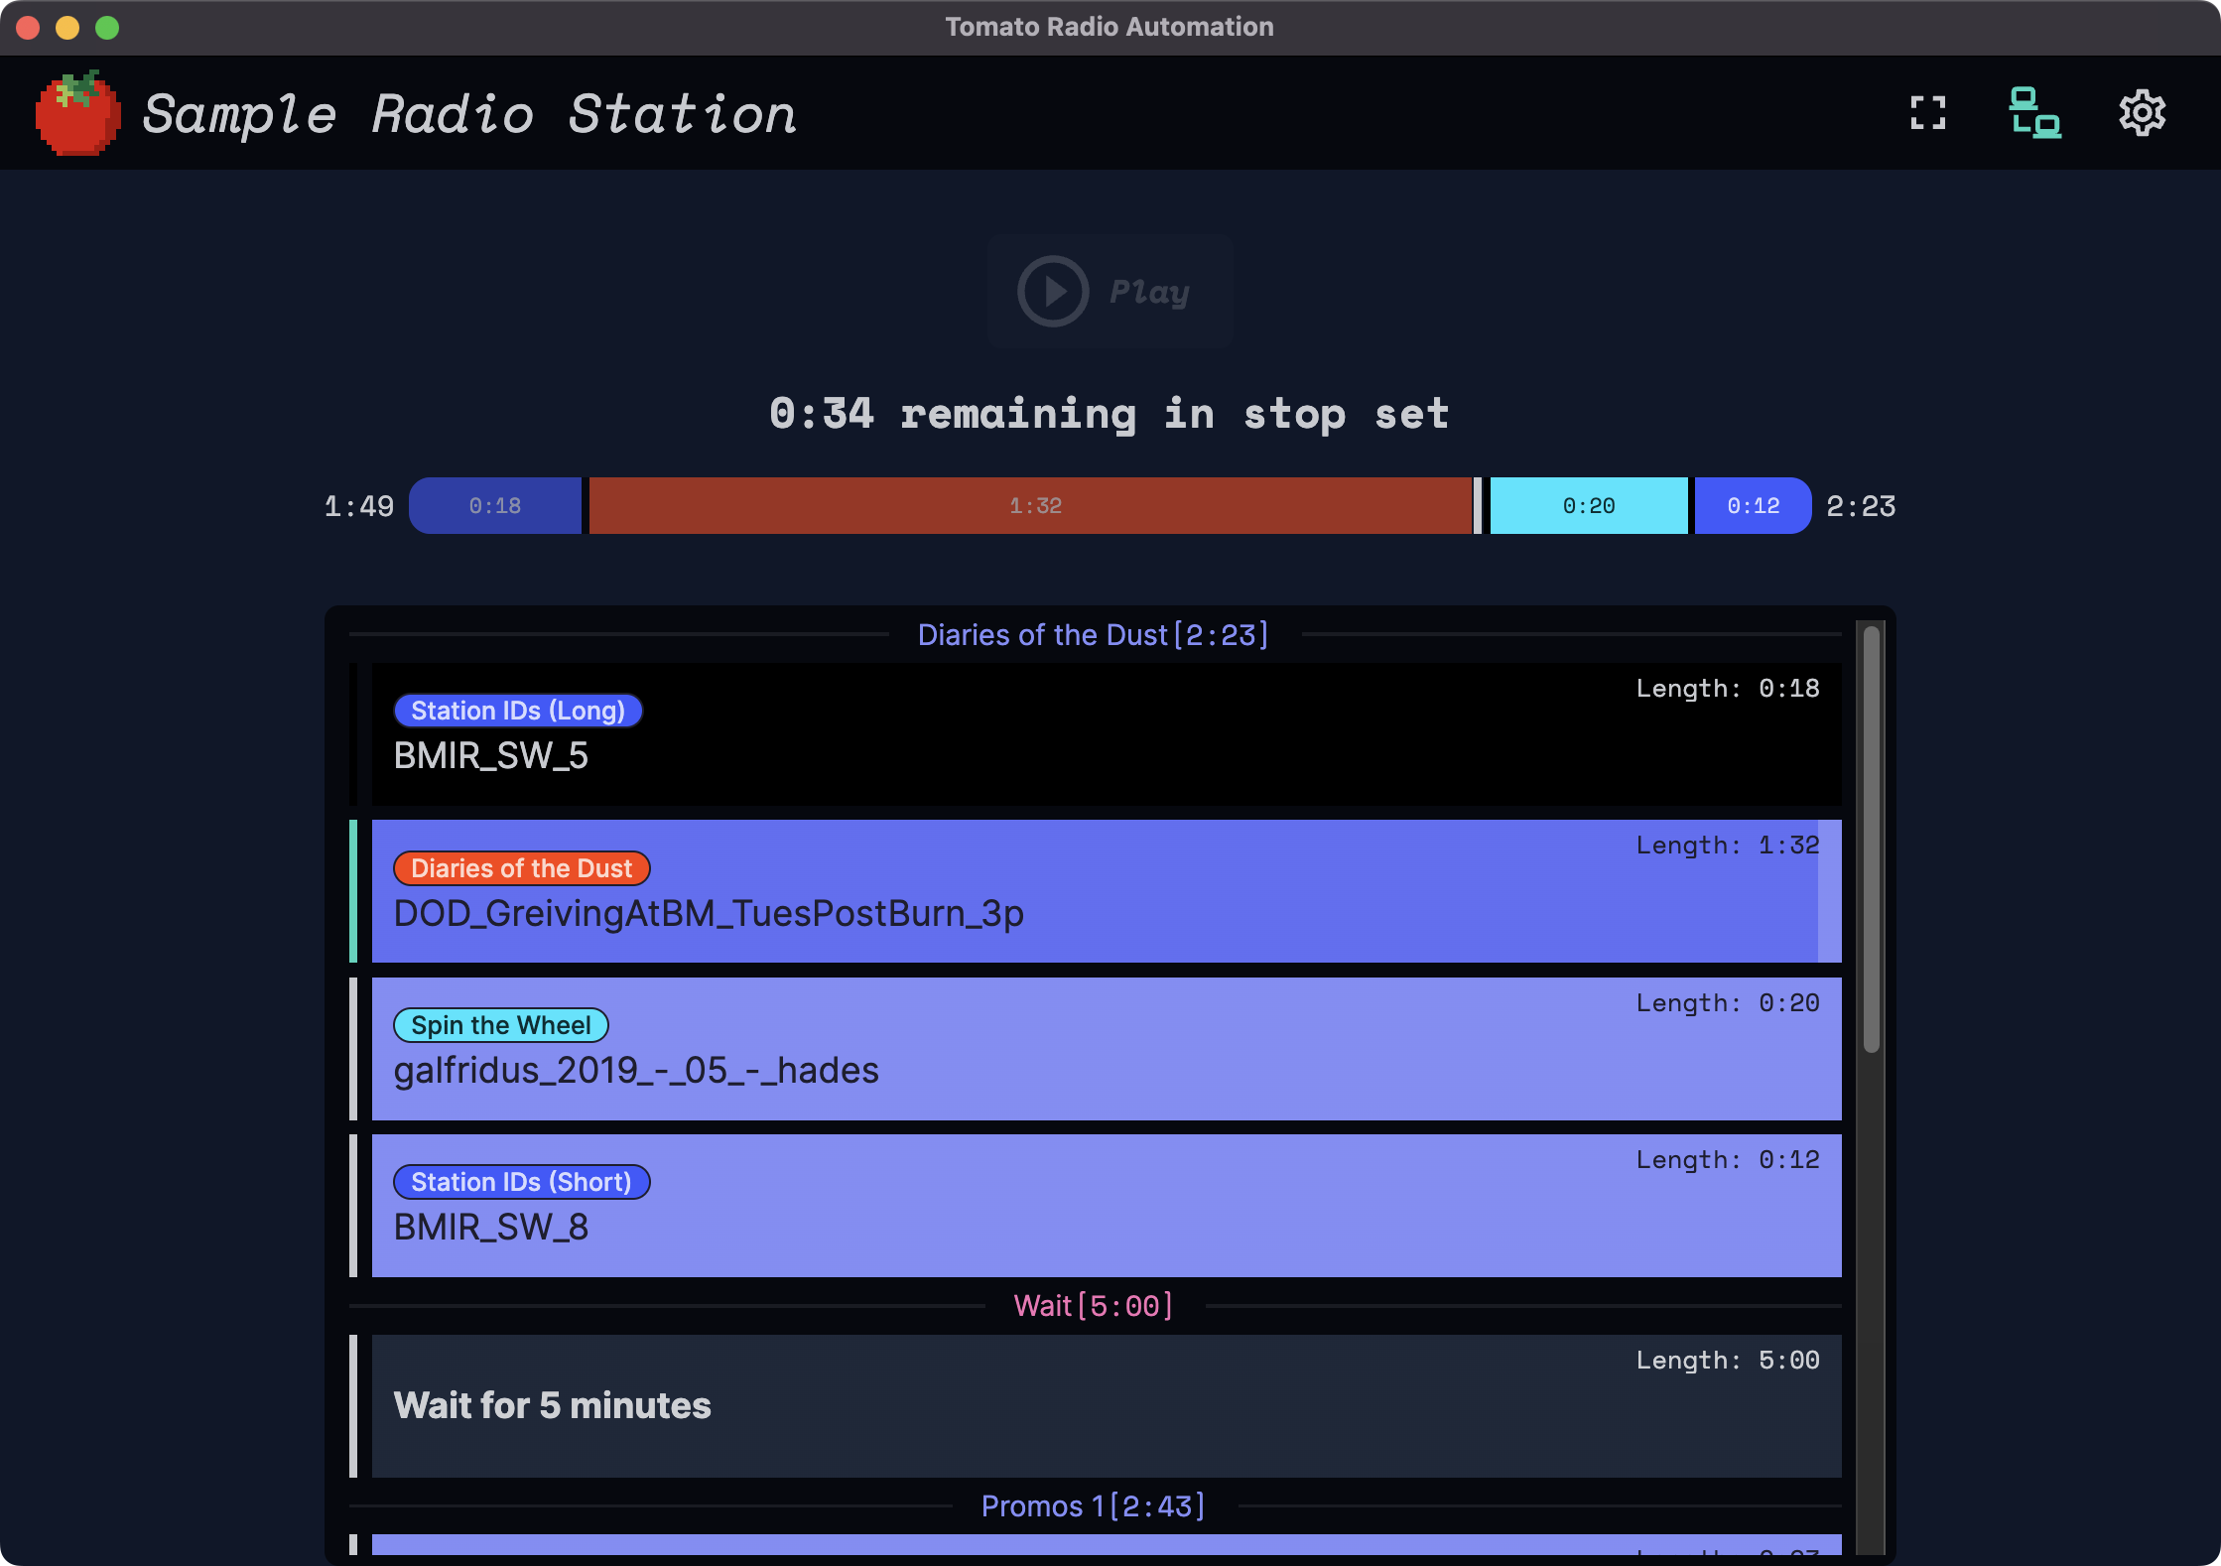Open the network sync connection icon

coord(2034,113)
